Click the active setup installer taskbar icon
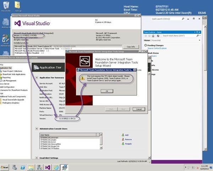 [65, 167]
